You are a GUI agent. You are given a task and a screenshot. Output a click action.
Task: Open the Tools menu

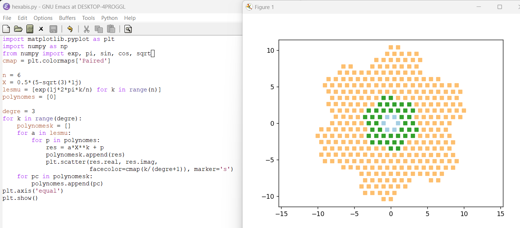pyautogui.click(x=88, y=18)
